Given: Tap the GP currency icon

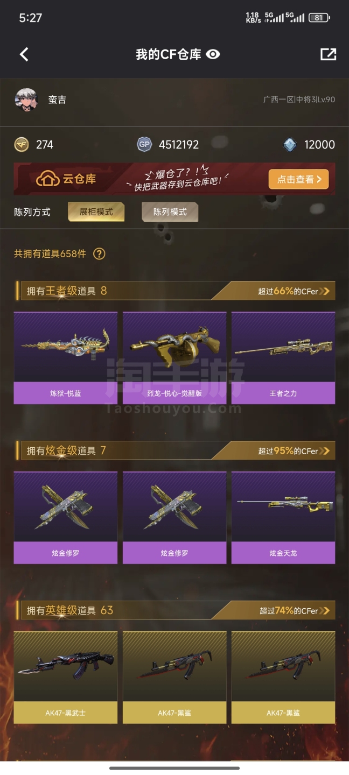Looking at the screenshot, I should (x=144, y=144).
